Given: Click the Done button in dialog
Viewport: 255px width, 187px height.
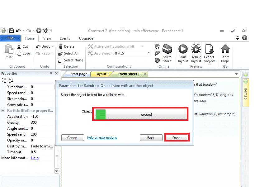Looking at the screenshot, I should [x=177, y=138].
